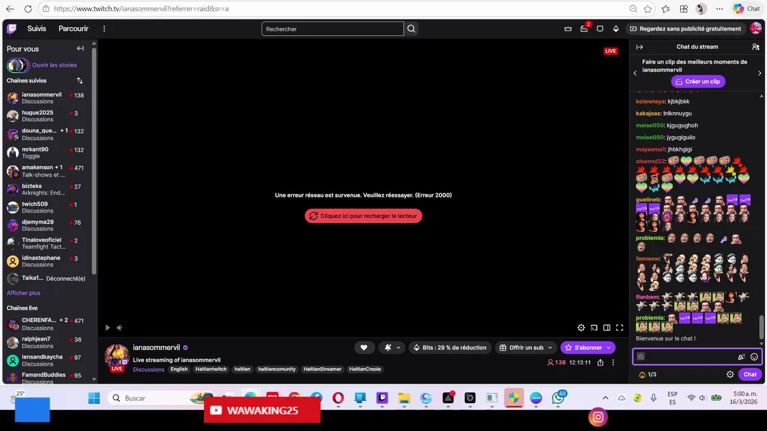
Task: Click Regardez sans publicité gratuitement button
Action: [x=686, y=29]
